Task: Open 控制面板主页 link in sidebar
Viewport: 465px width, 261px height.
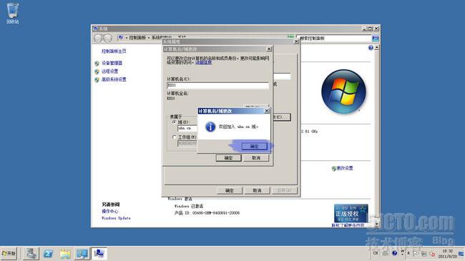Action: coord(114,51)
